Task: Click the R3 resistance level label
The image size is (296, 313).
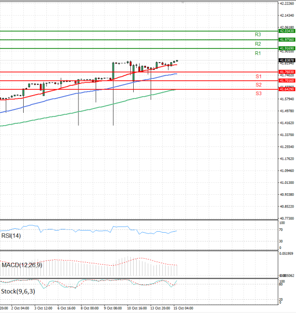Action: coord(258,35)
